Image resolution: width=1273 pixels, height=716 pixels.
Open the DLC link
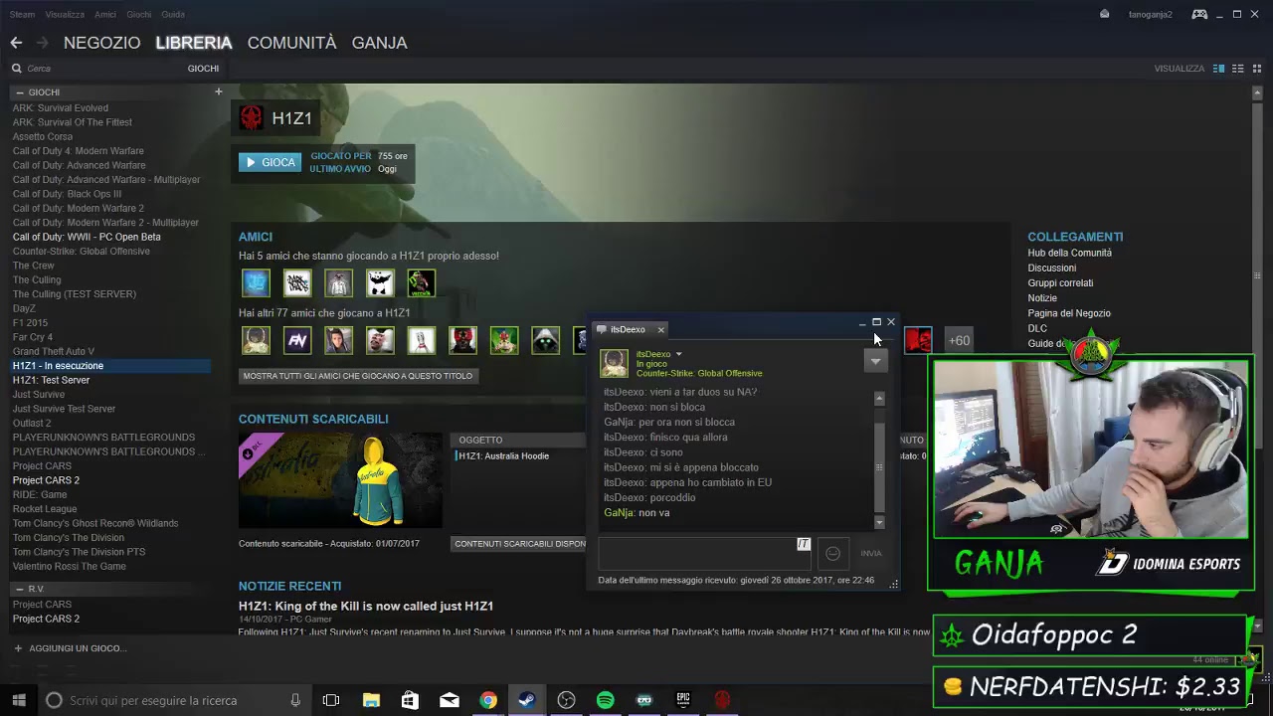point(1037,328)
